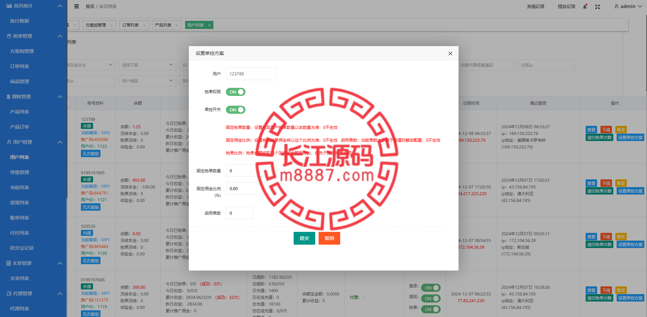Click the 用户管理 person icon

9,142
